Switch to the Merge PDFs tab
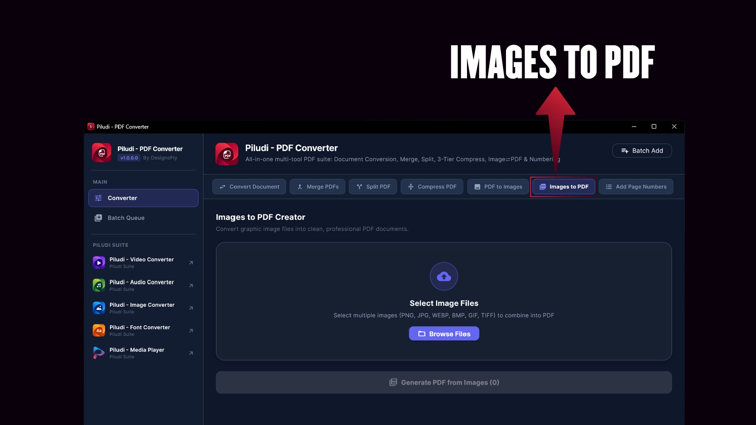Image resolution: width=756 pixels, height=425 pixels. point(317,187)
